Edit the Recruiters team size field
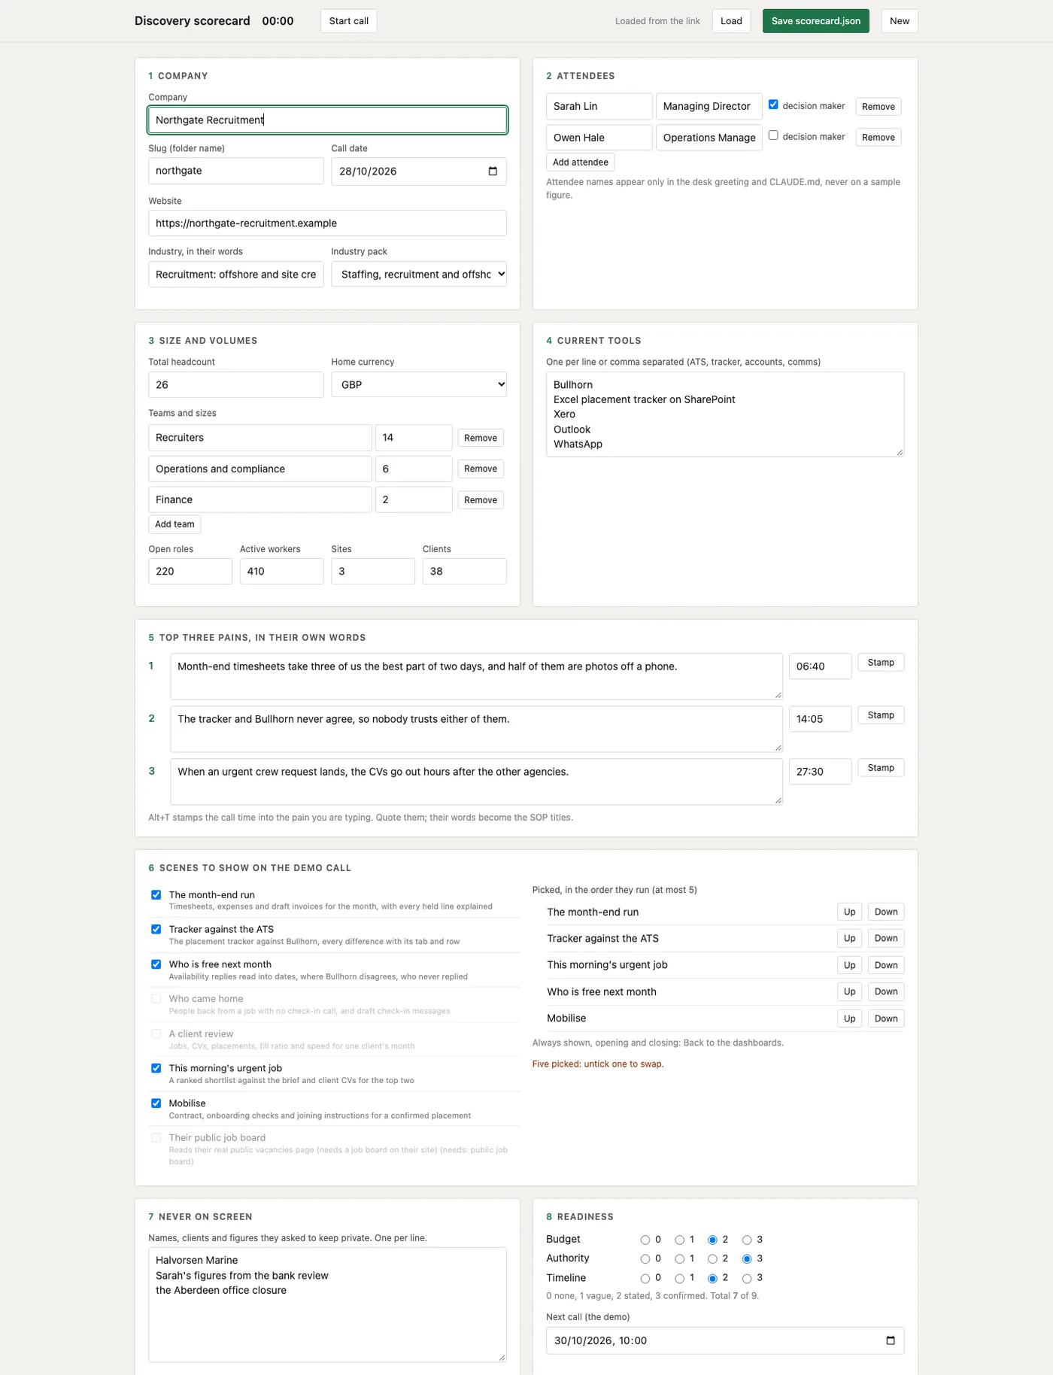The image size is (1053, 1375). (414, 438)
